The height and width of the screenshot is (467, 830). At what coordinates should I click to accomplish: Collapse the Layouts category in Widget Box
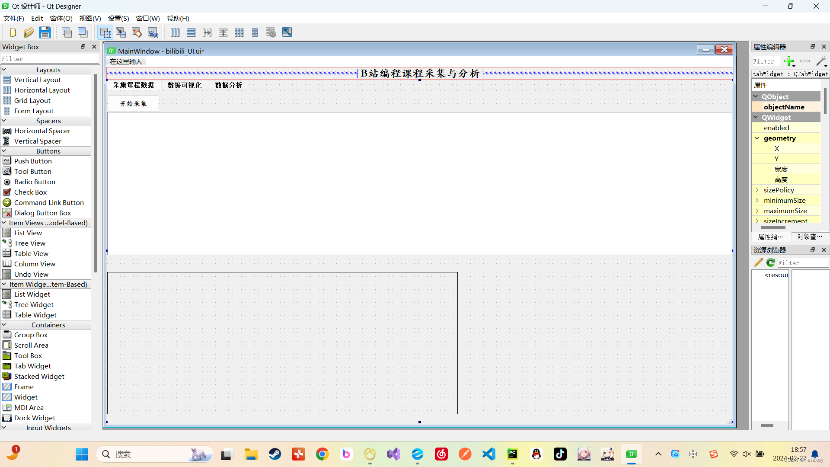click(x=4, y=70)
